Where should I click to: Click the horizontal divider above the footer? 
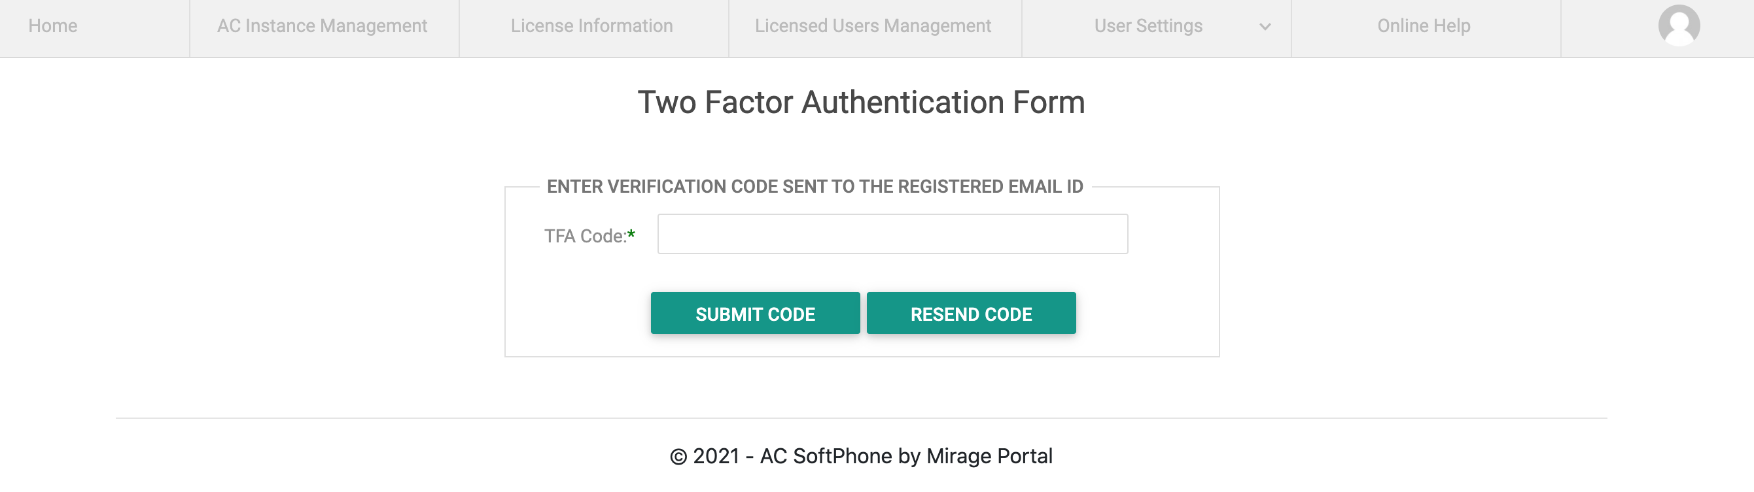pyautogui.click(x=862, y=418)
